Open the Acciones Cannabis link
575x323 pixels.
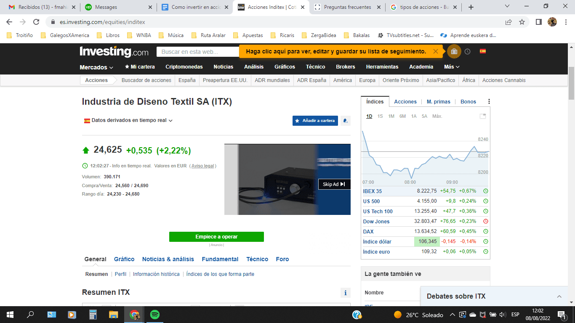504,80
